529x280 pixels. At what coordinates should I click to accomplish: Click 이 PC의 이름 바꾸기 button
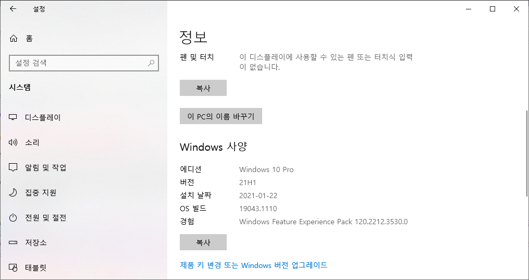point(221,116)
